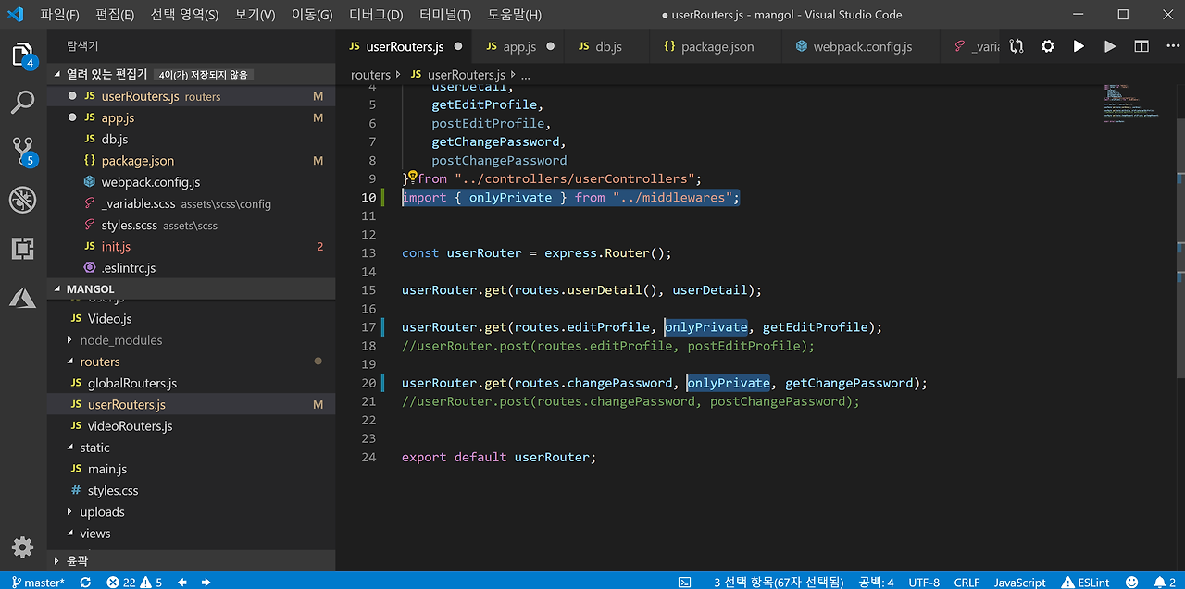Collapse the routers folder
Viewport: 1185px width, 589px height.
click(x=100, y=362)
